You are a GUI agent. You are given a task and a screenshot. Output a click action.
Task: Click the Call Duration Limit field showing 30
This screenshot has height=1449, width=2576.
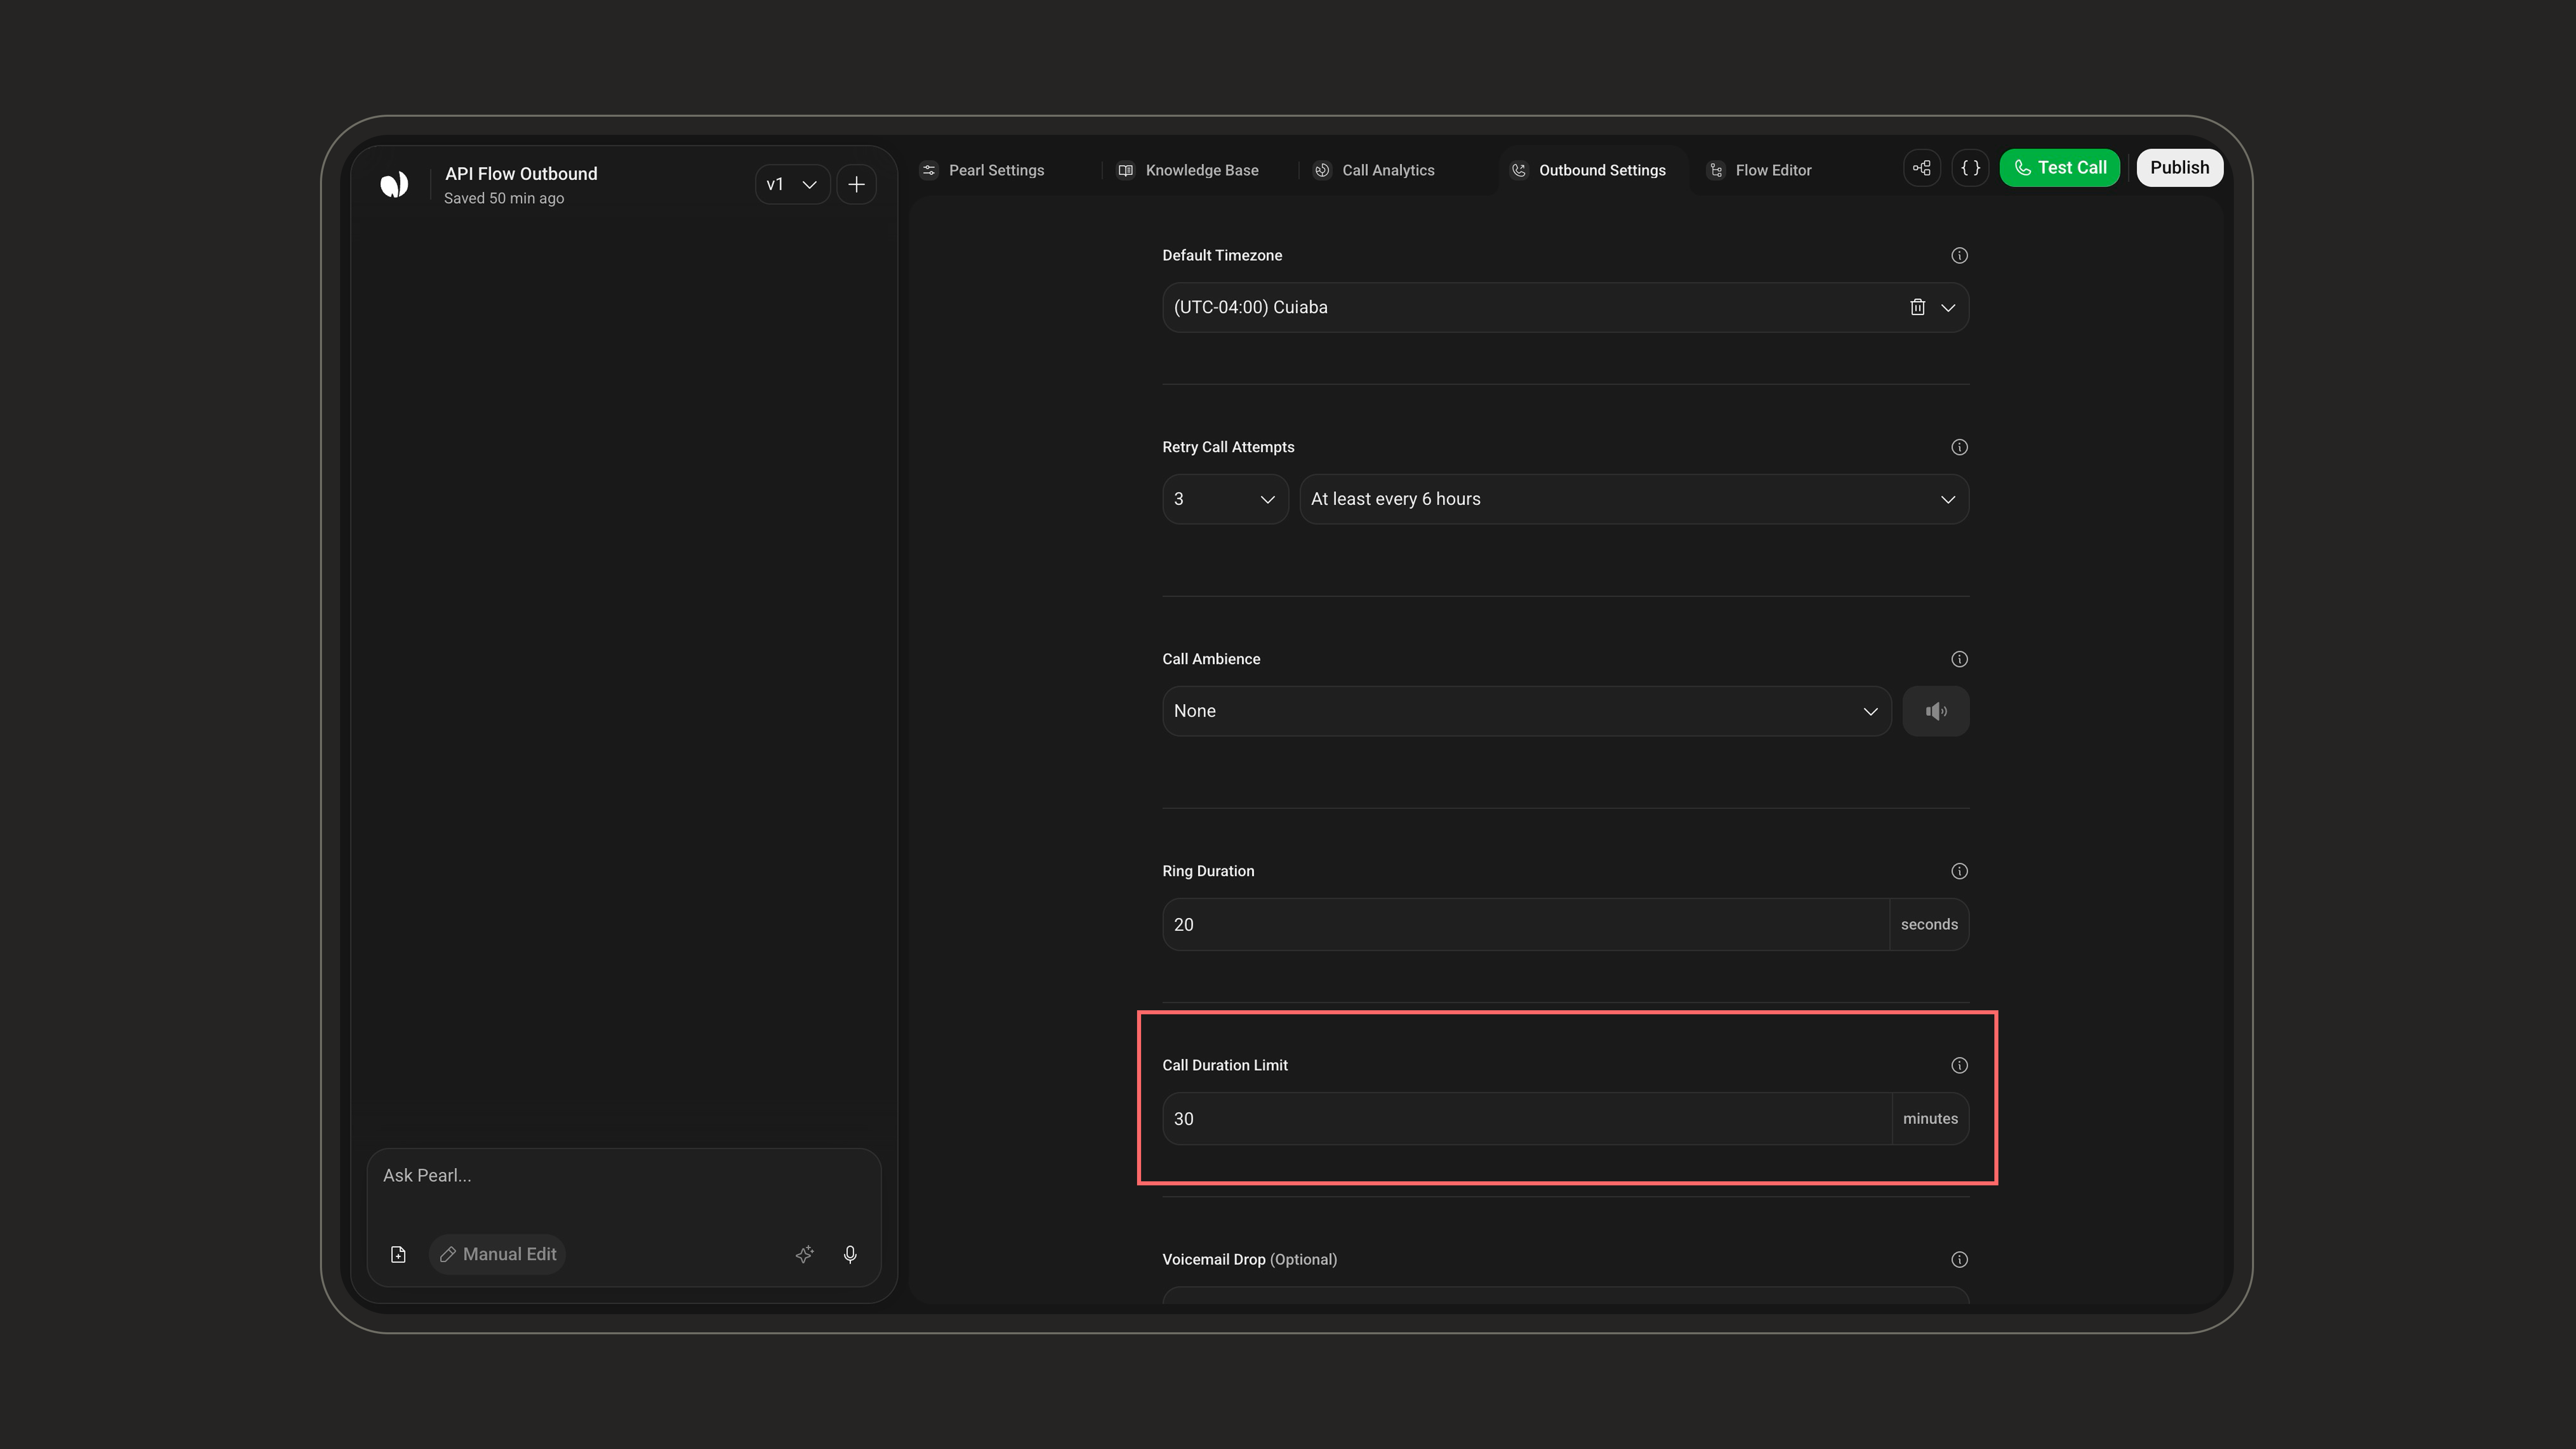[x=1526, y=1118]
